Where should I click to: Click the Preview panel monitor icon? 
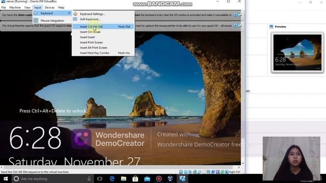271,26
